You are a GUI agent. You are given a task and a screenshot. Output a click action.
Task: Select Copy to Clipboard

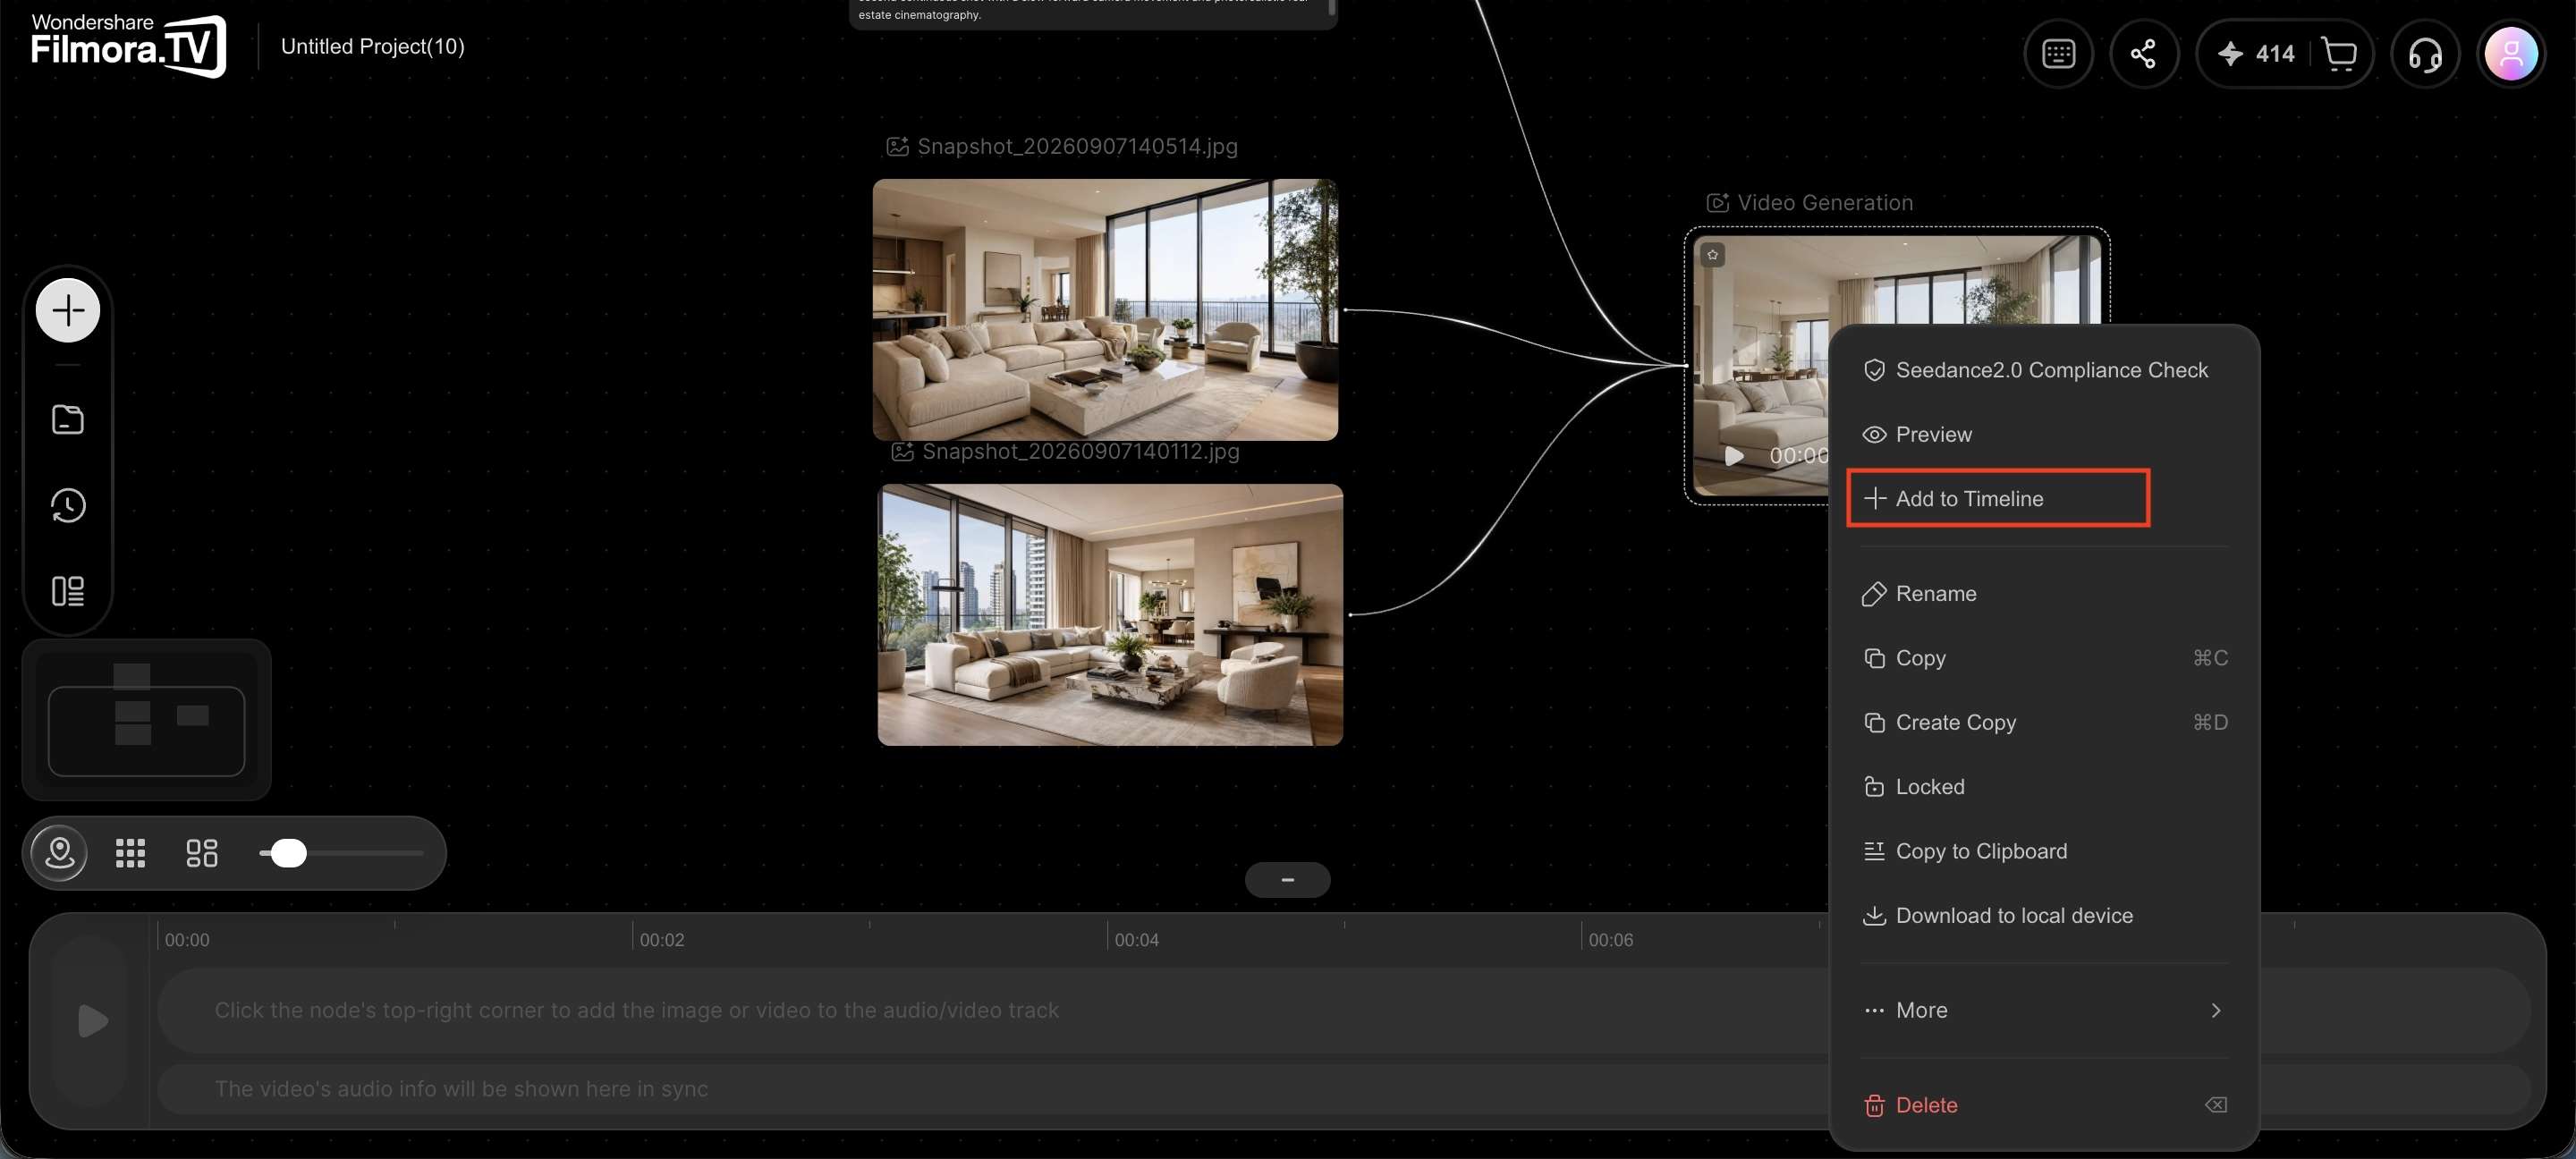tap(2045, 852)
